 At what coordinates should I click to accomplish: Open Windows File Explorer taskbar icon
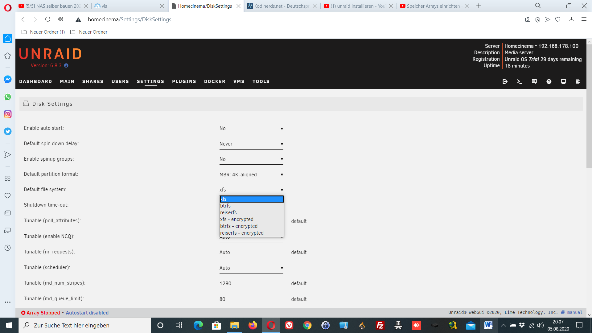[x=235, y=325]
